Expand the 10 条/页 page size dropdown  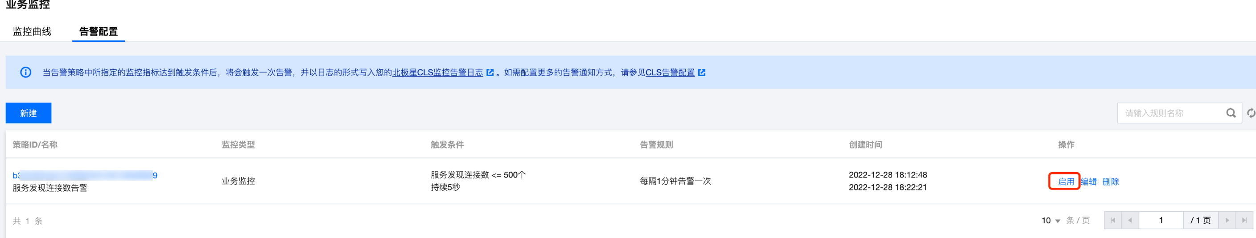[1050, 221]
